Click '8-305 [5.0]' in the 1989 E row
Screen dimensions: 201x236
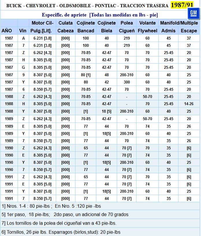coord(43,126)
